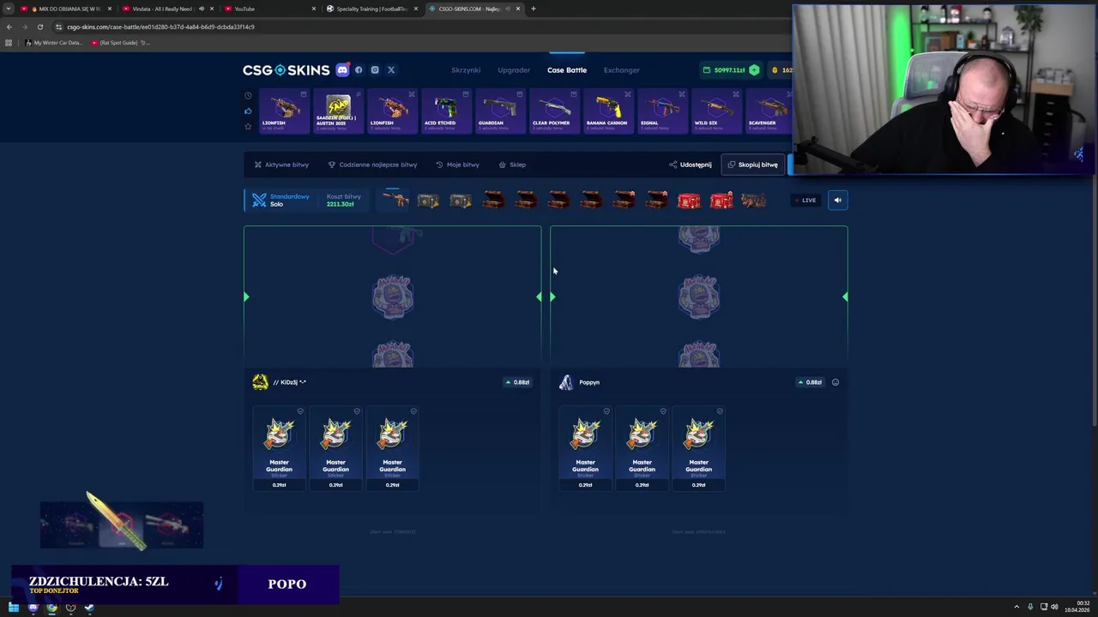Screen dimensions: 1098x617
Task: Click Poppyn's third Master Guardian sticker
Action: coord(698,448)
